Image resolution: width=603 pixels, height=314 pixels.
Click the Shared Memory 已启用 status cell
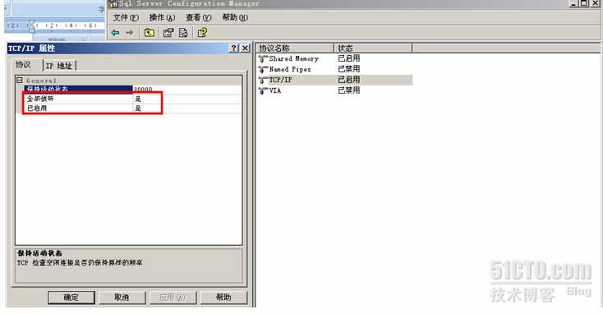tap(349, 58)
